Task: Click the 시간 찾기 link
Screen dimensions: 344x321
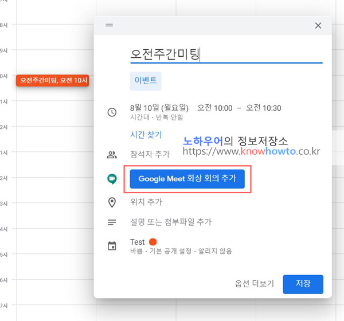Action: point(146,135)
